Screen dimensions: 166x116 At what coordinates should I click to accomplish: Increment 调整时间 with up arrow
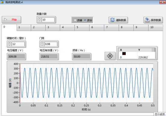click(9, 43)
